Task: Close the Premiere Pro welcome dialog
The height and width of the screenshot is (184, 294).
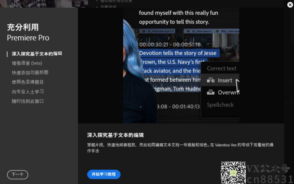Action: [290, 5]
